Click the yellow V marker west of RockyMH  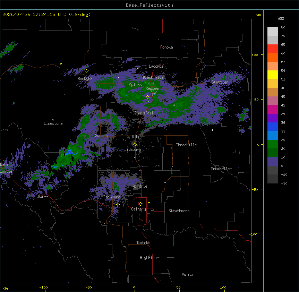point(61,64)
